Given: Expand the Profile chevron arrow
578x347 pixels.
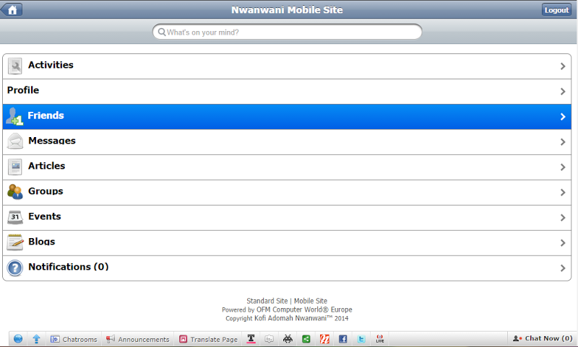Looking at the screenshot, I should pos(563,91).
